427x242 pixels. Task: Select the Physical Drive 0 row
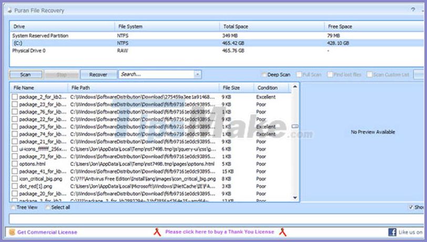tap(217, 50)
